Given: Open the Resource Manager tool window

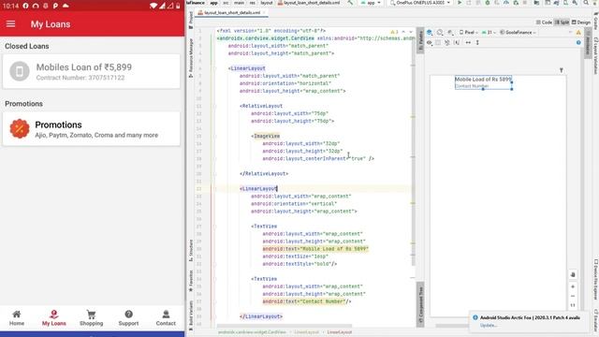Looking at the screenshot, I should point(191,58).
